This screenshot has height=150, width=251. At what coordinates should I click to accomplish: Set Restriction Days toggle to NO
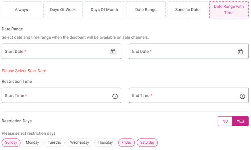coord(225,121)
